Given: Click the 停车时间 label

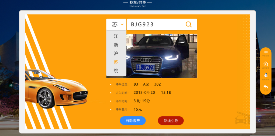Looking at the screenshot, I should (x=122, y=101).
